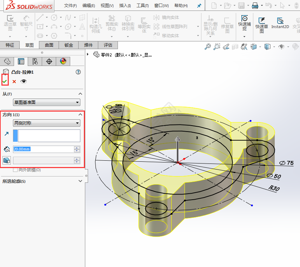Pin the menu bar with the pushpin
Screen dimensions: 300x267
[199, 6]
